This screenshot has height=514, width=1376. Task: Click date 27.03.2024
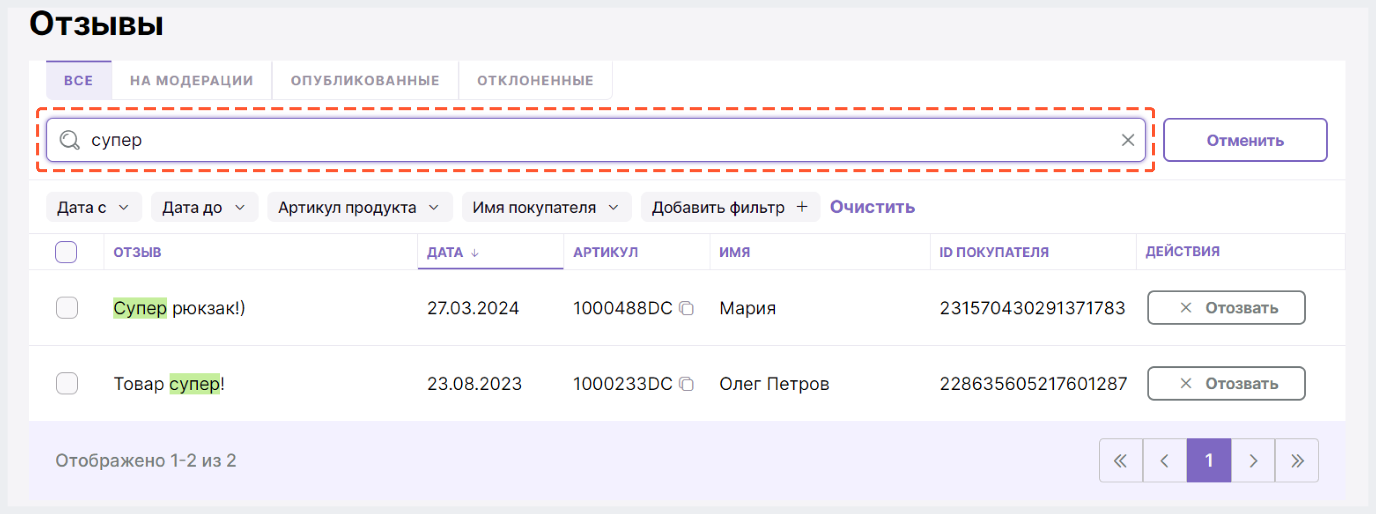pos(473,308)
